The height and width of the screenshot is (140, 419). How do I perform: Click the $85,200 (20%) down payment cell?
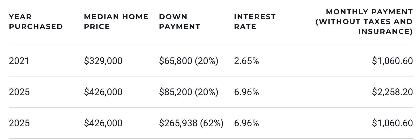189,92
